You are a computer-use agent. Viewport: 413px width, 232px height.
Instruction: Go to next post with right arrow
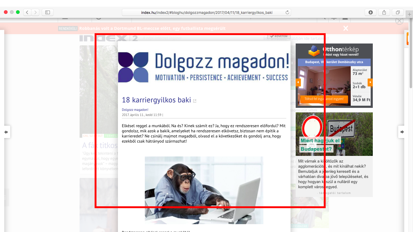click(402, 132)
